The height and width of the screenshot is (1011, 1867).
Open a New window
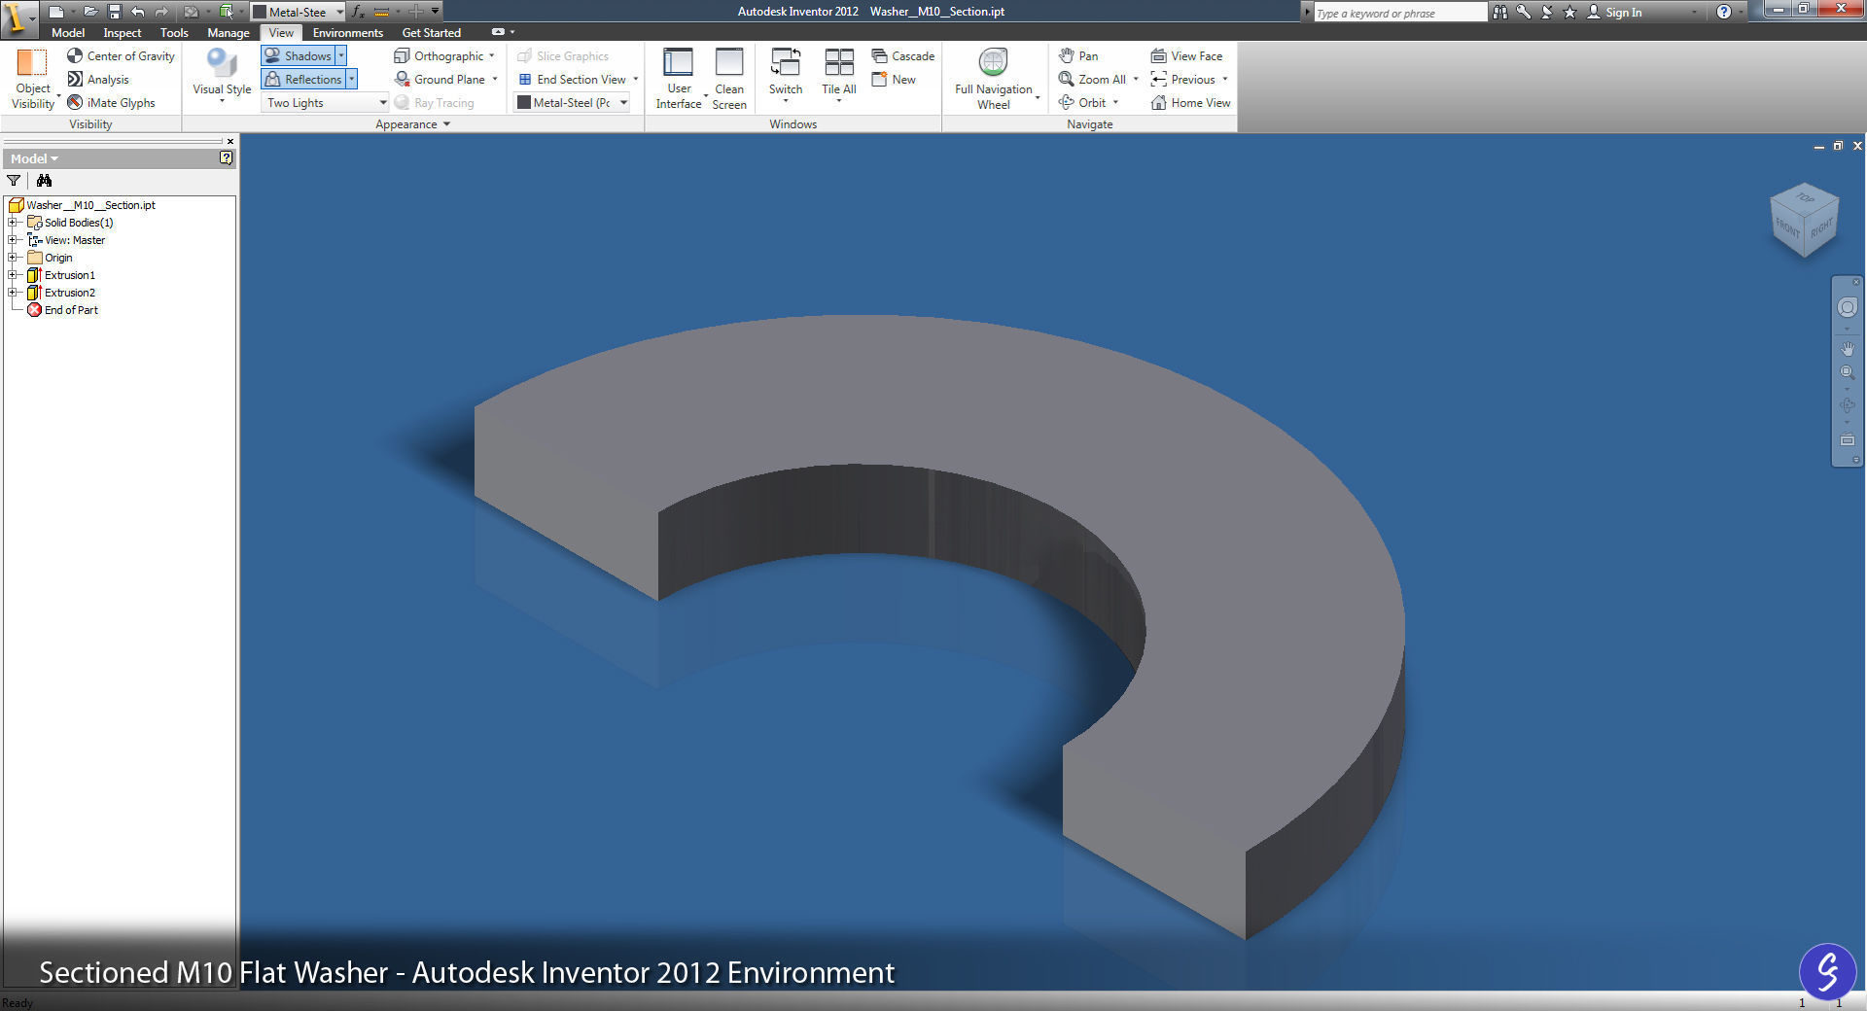click(x=894, y=79)
